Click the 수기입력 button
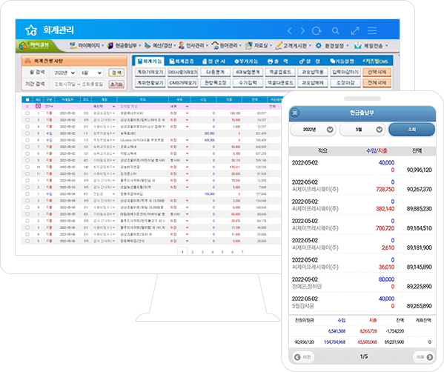This screenshot has height=372, width=444. click(248, 83)
